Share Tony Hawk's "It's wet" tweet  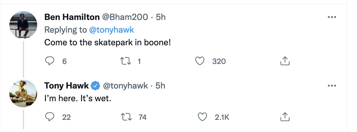[285, 117]
